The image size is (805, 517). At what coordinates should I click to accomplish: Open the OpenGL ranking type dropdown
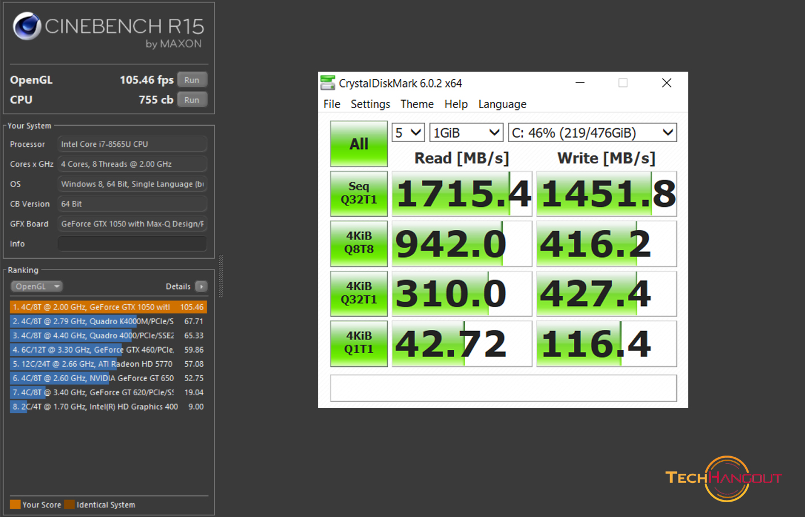tap(36, 287)
